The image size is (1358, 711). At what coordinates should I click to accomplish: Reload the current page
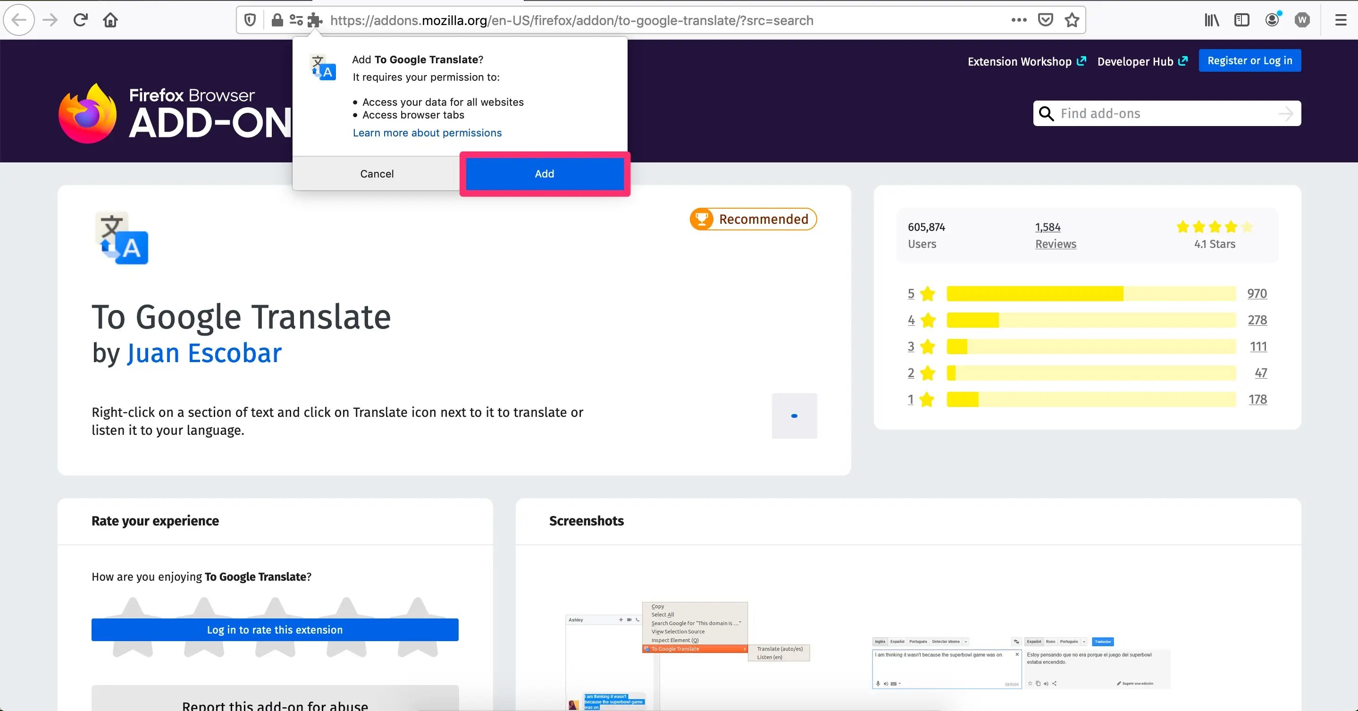click(x=80, y=20)
